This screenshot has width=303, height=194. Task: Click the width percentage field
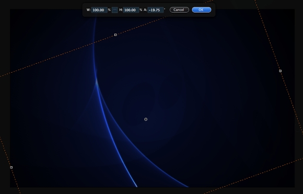tap(99, 10)
